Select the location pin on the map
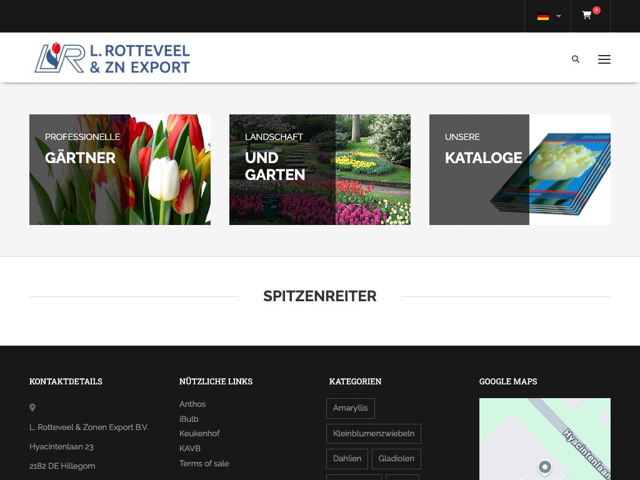The width and height of the screenshot is (640, 480). click(545, 467)
